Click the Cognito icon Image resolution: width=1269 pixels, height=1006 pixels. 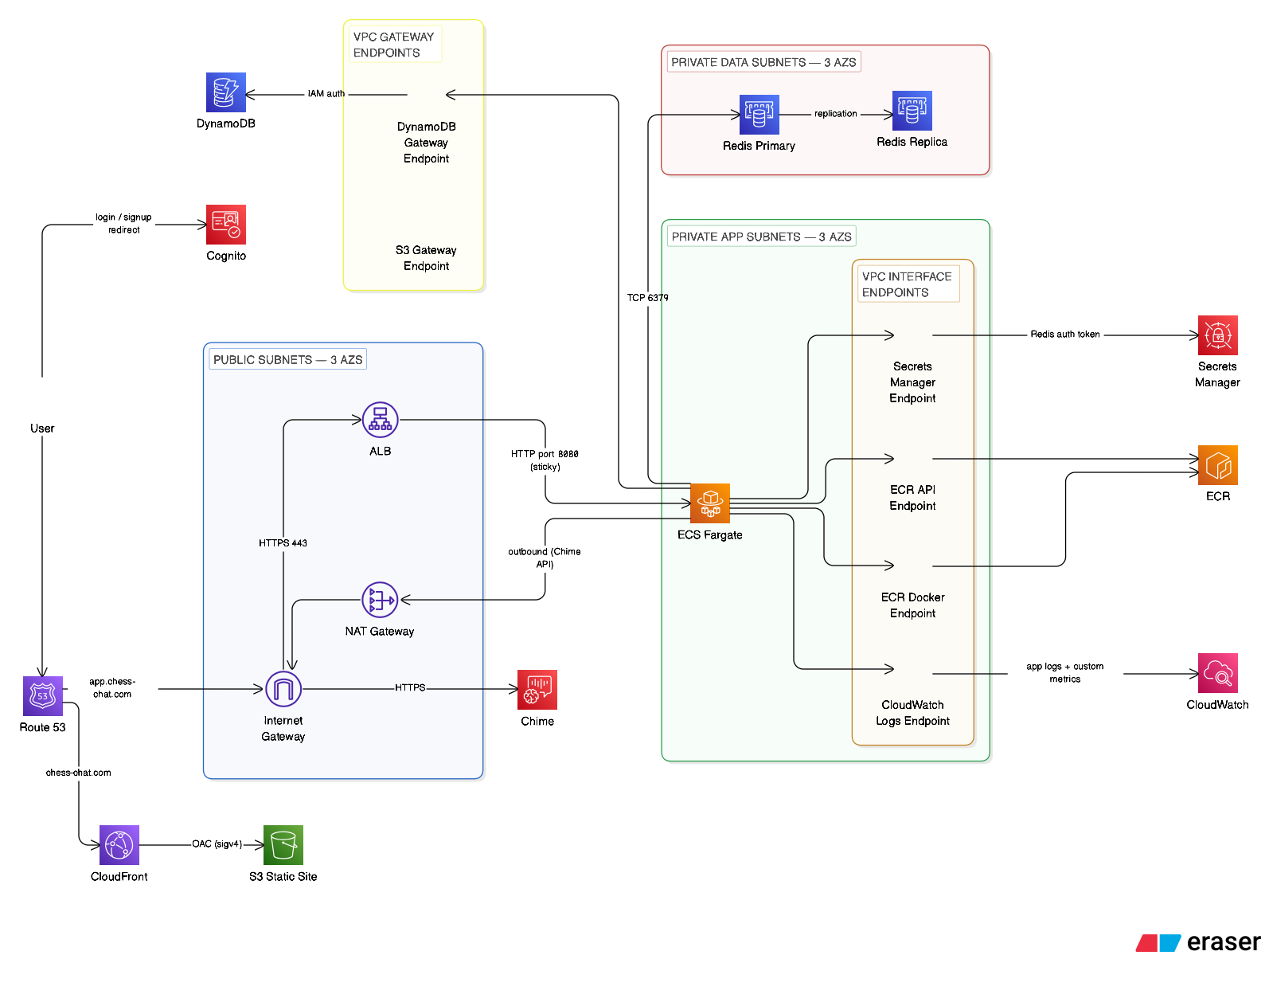226,225
